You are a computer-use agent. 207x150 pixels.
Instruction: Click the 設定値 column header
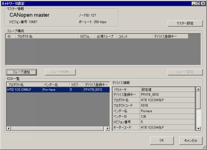point(167,90)
